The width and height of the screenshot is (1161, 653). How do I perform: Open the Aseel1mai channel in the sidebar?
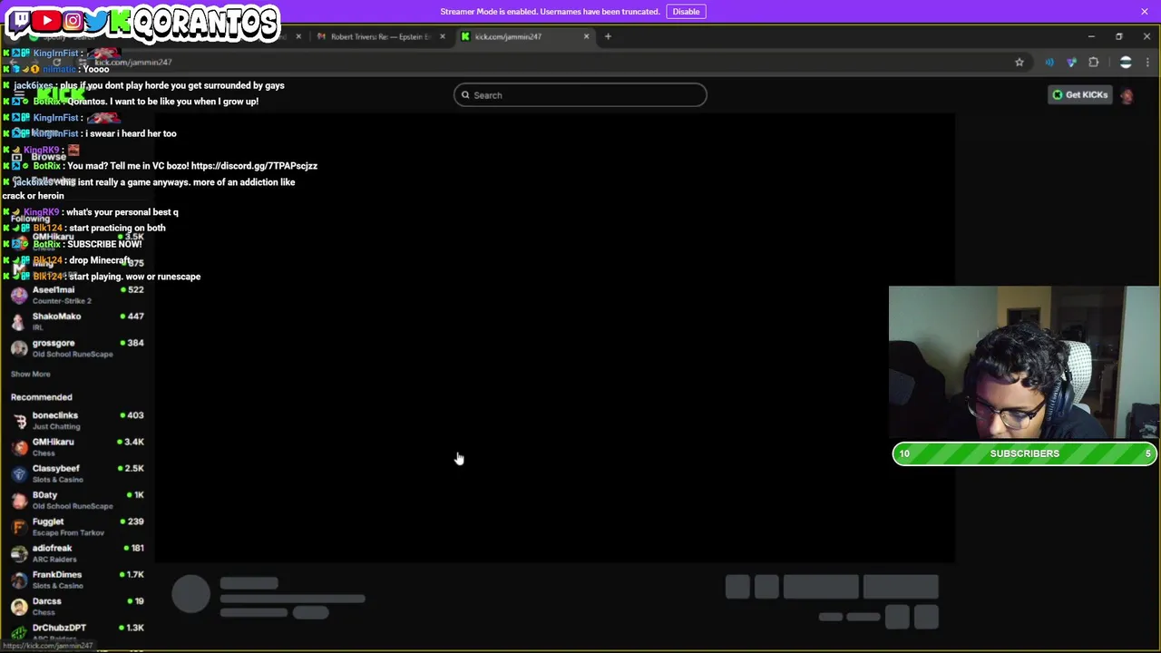77,295
